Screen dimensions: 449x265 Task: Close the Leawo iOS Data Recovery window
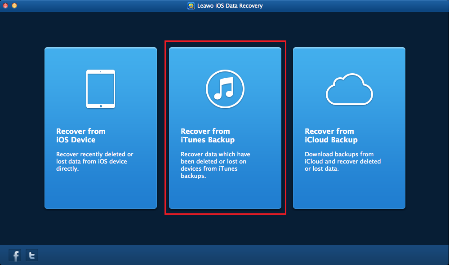point(5,6)
